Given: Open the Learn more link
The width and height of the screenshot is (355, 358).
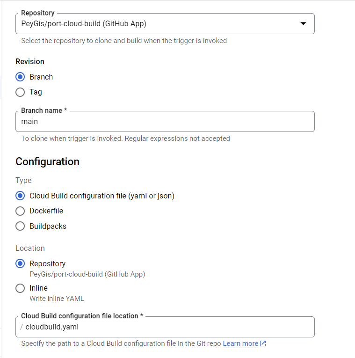Looking at the screenshot, I should [x=240, y=343].
